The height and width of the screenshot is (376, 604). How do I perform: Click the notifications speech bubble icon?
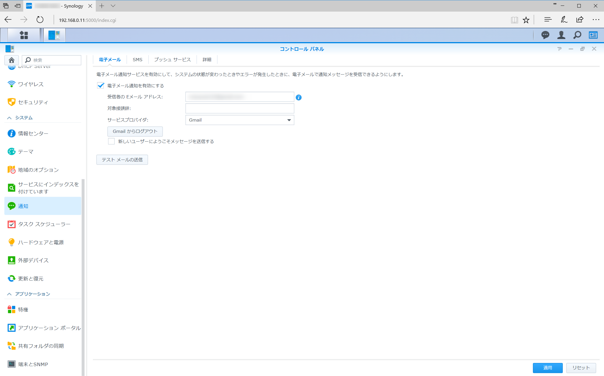[545, 35]
